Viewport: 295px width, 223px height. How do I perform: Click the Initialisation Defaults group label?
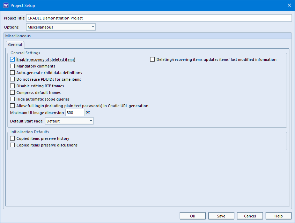click(x=30, y=132)
